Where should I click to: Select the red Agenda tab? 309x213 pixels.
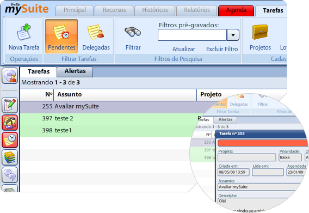pos(236,10)
